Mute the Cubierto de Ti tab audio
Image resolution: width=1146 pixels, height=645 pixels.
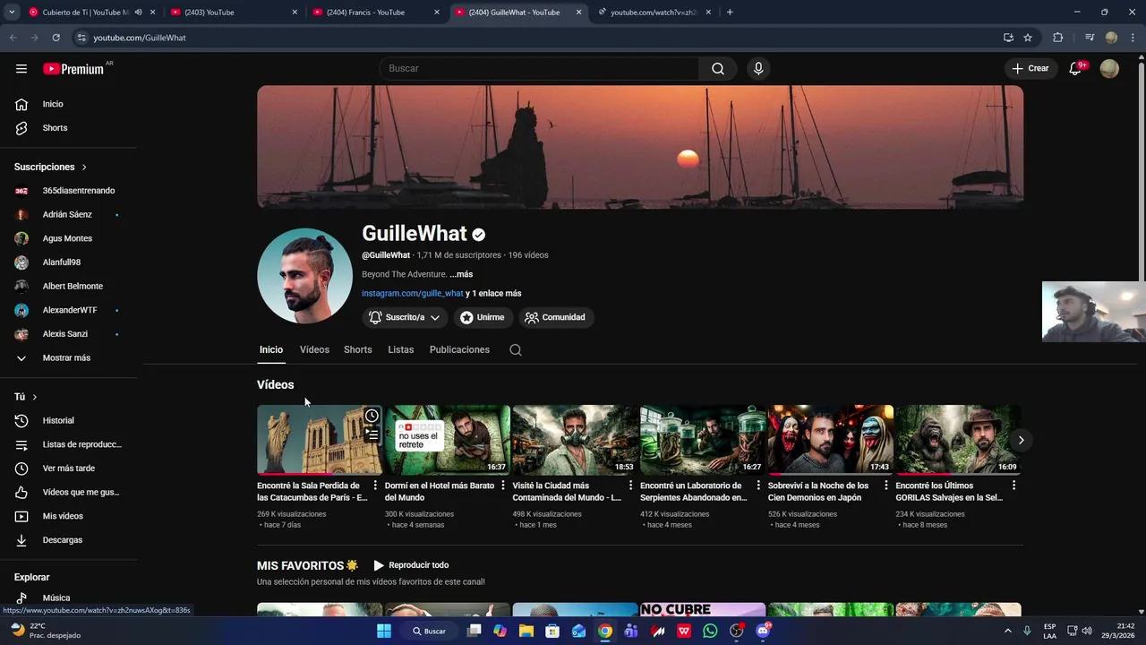point(138,13)
